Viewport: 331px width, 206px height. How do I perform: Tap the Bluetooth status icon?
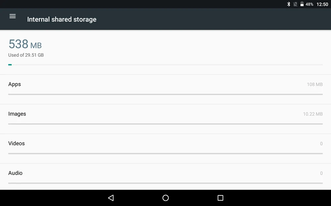click(289, 4)
